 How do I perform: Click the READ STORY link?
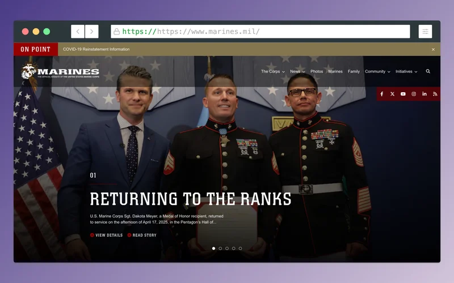click(142, 235)
